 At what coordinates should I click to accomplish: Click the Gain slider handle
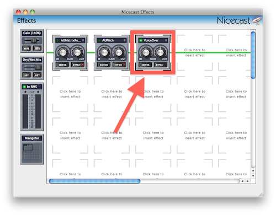[34, 41]
